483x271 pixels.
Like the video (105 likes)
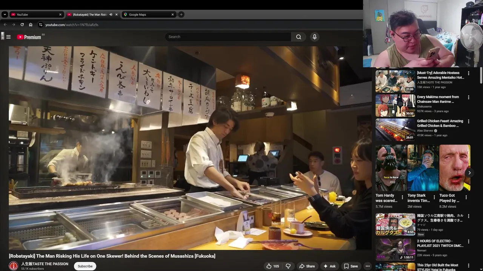[x=273, y=266]
